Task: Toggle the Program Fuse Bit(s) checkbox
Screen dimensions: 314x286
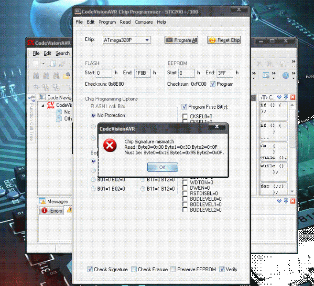Action: click(184, 107)
